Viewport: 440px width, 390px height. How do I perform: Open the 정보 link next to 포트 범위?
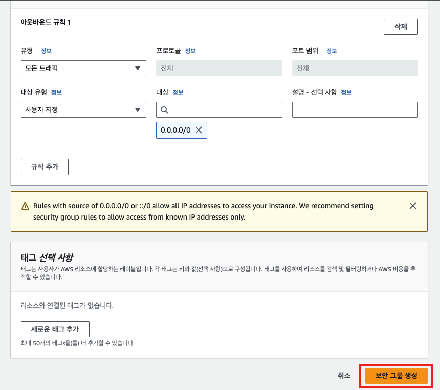tap(332, 51)
